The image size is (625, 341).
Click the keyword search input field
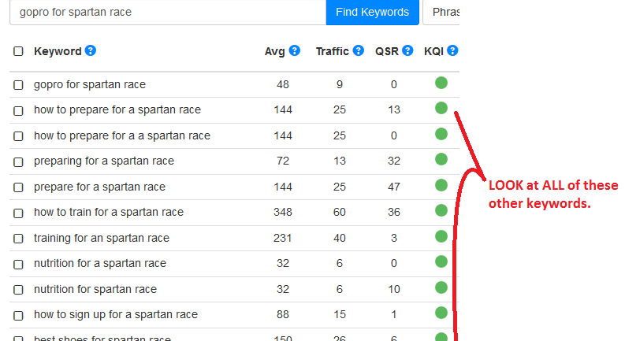click(168, 13)
